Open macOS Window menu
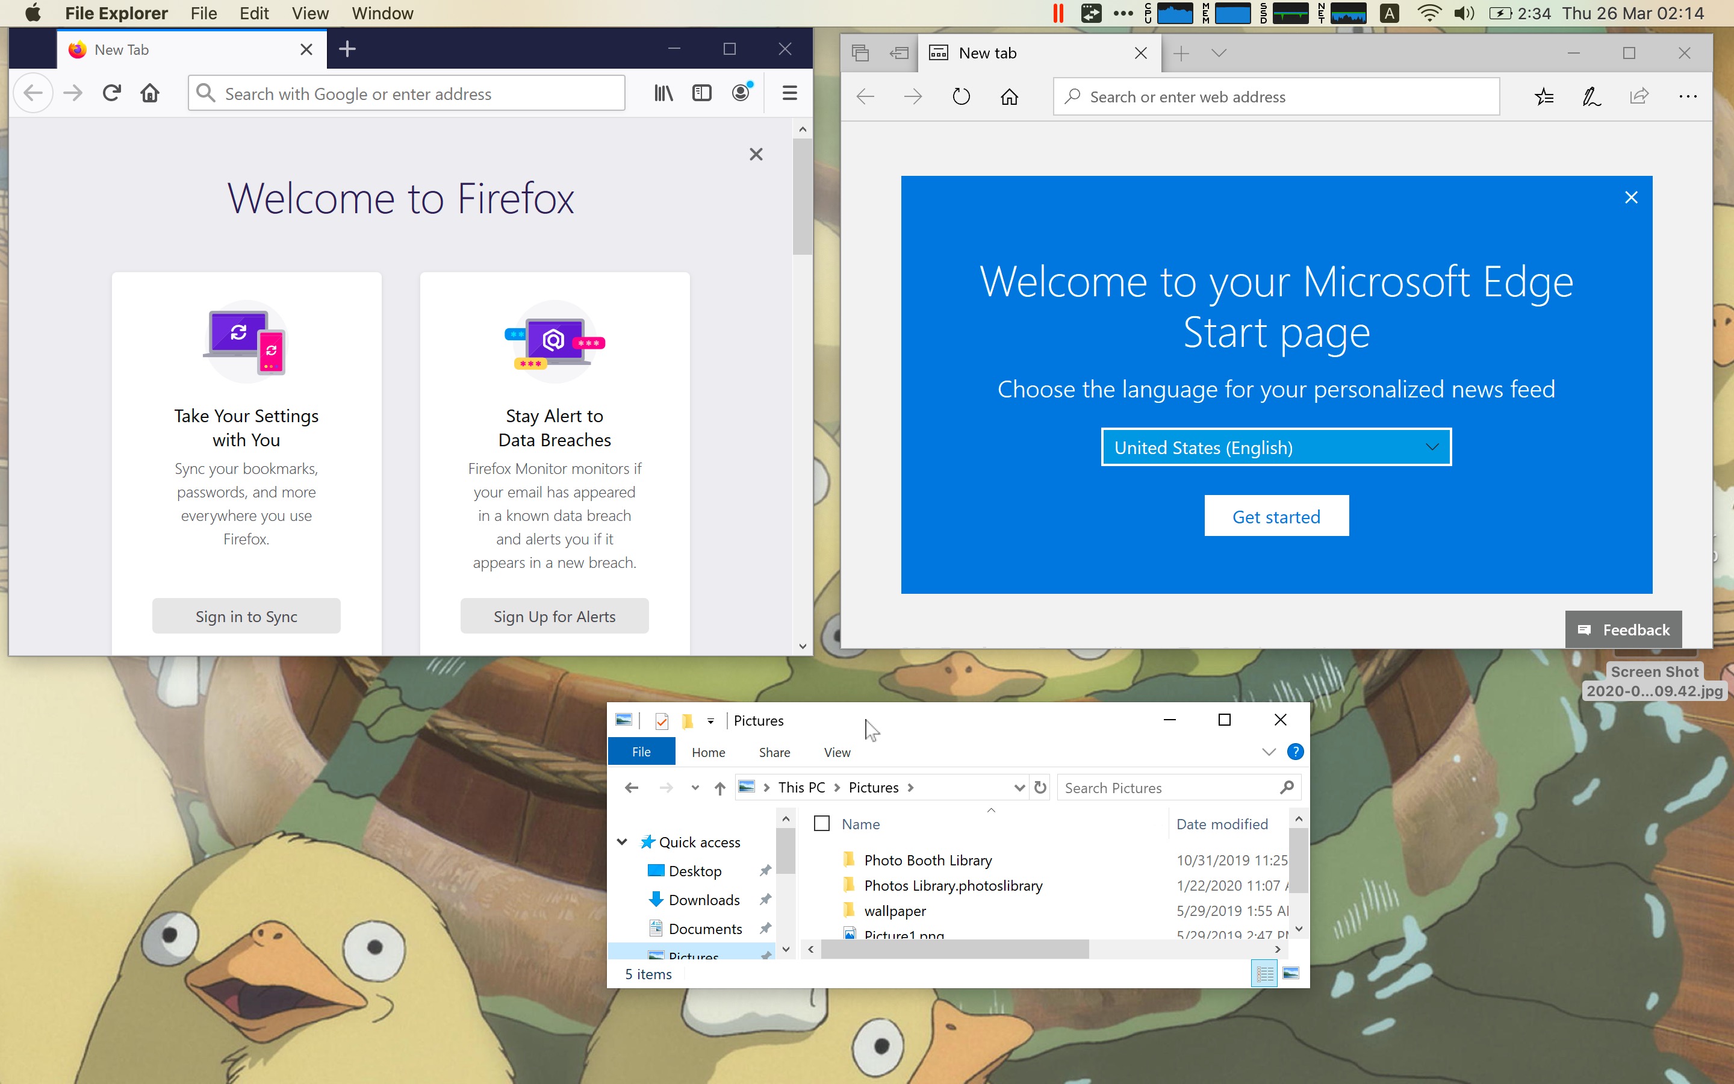This screenshot has width=1734, height=1084. click(x=382, y=14)
